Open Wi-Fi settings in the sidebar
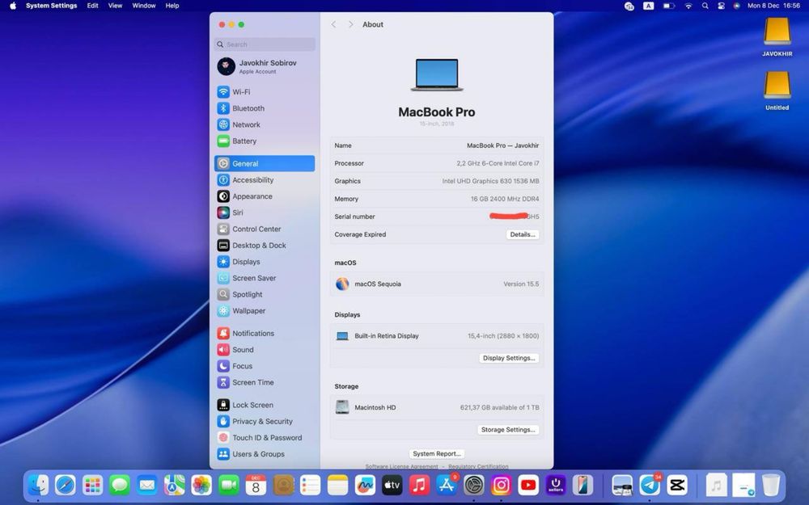Screen dimensions: 809x505 click(265, 92)
